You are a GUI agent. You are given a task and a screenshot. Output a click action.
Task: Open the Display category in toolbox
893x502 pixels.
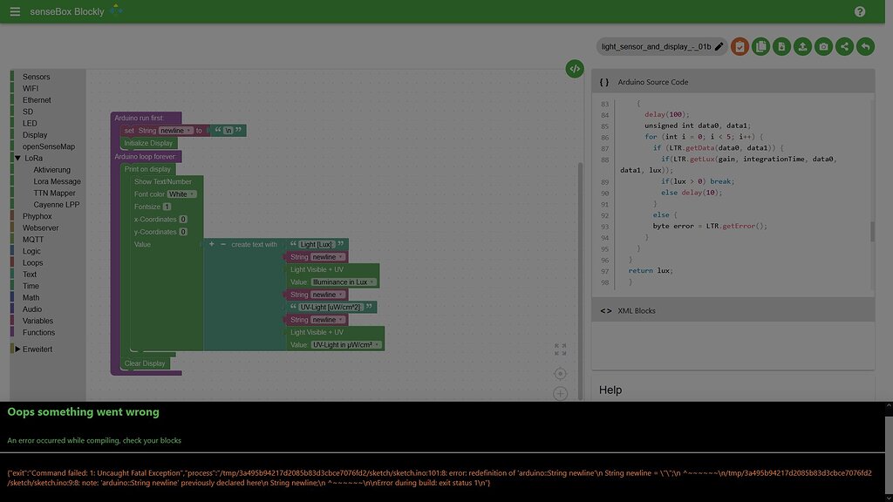click(x=35, y=135)
